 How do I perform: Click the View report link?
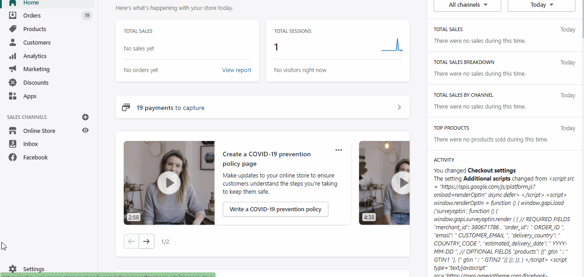coord(237,70)
